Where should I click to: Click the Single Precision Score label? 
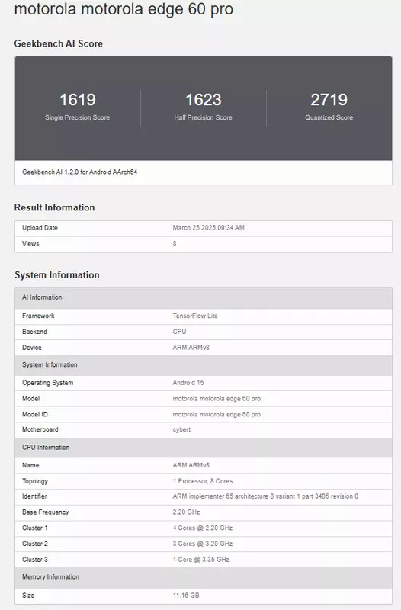[x=78, y=117]
